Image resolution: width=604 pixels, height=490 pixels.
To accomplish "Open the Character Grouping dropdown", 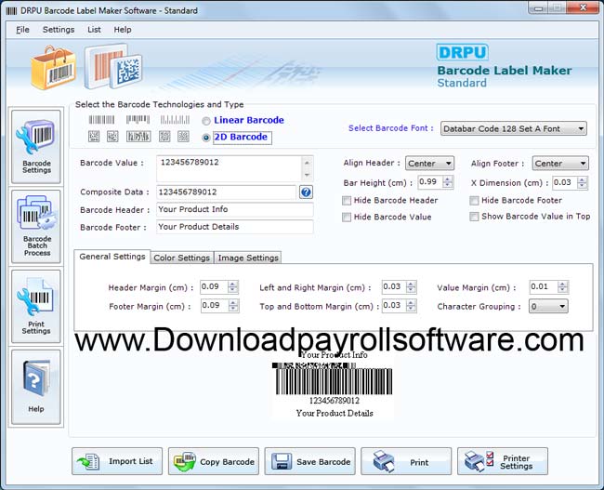I will click(x=548, y=307).
